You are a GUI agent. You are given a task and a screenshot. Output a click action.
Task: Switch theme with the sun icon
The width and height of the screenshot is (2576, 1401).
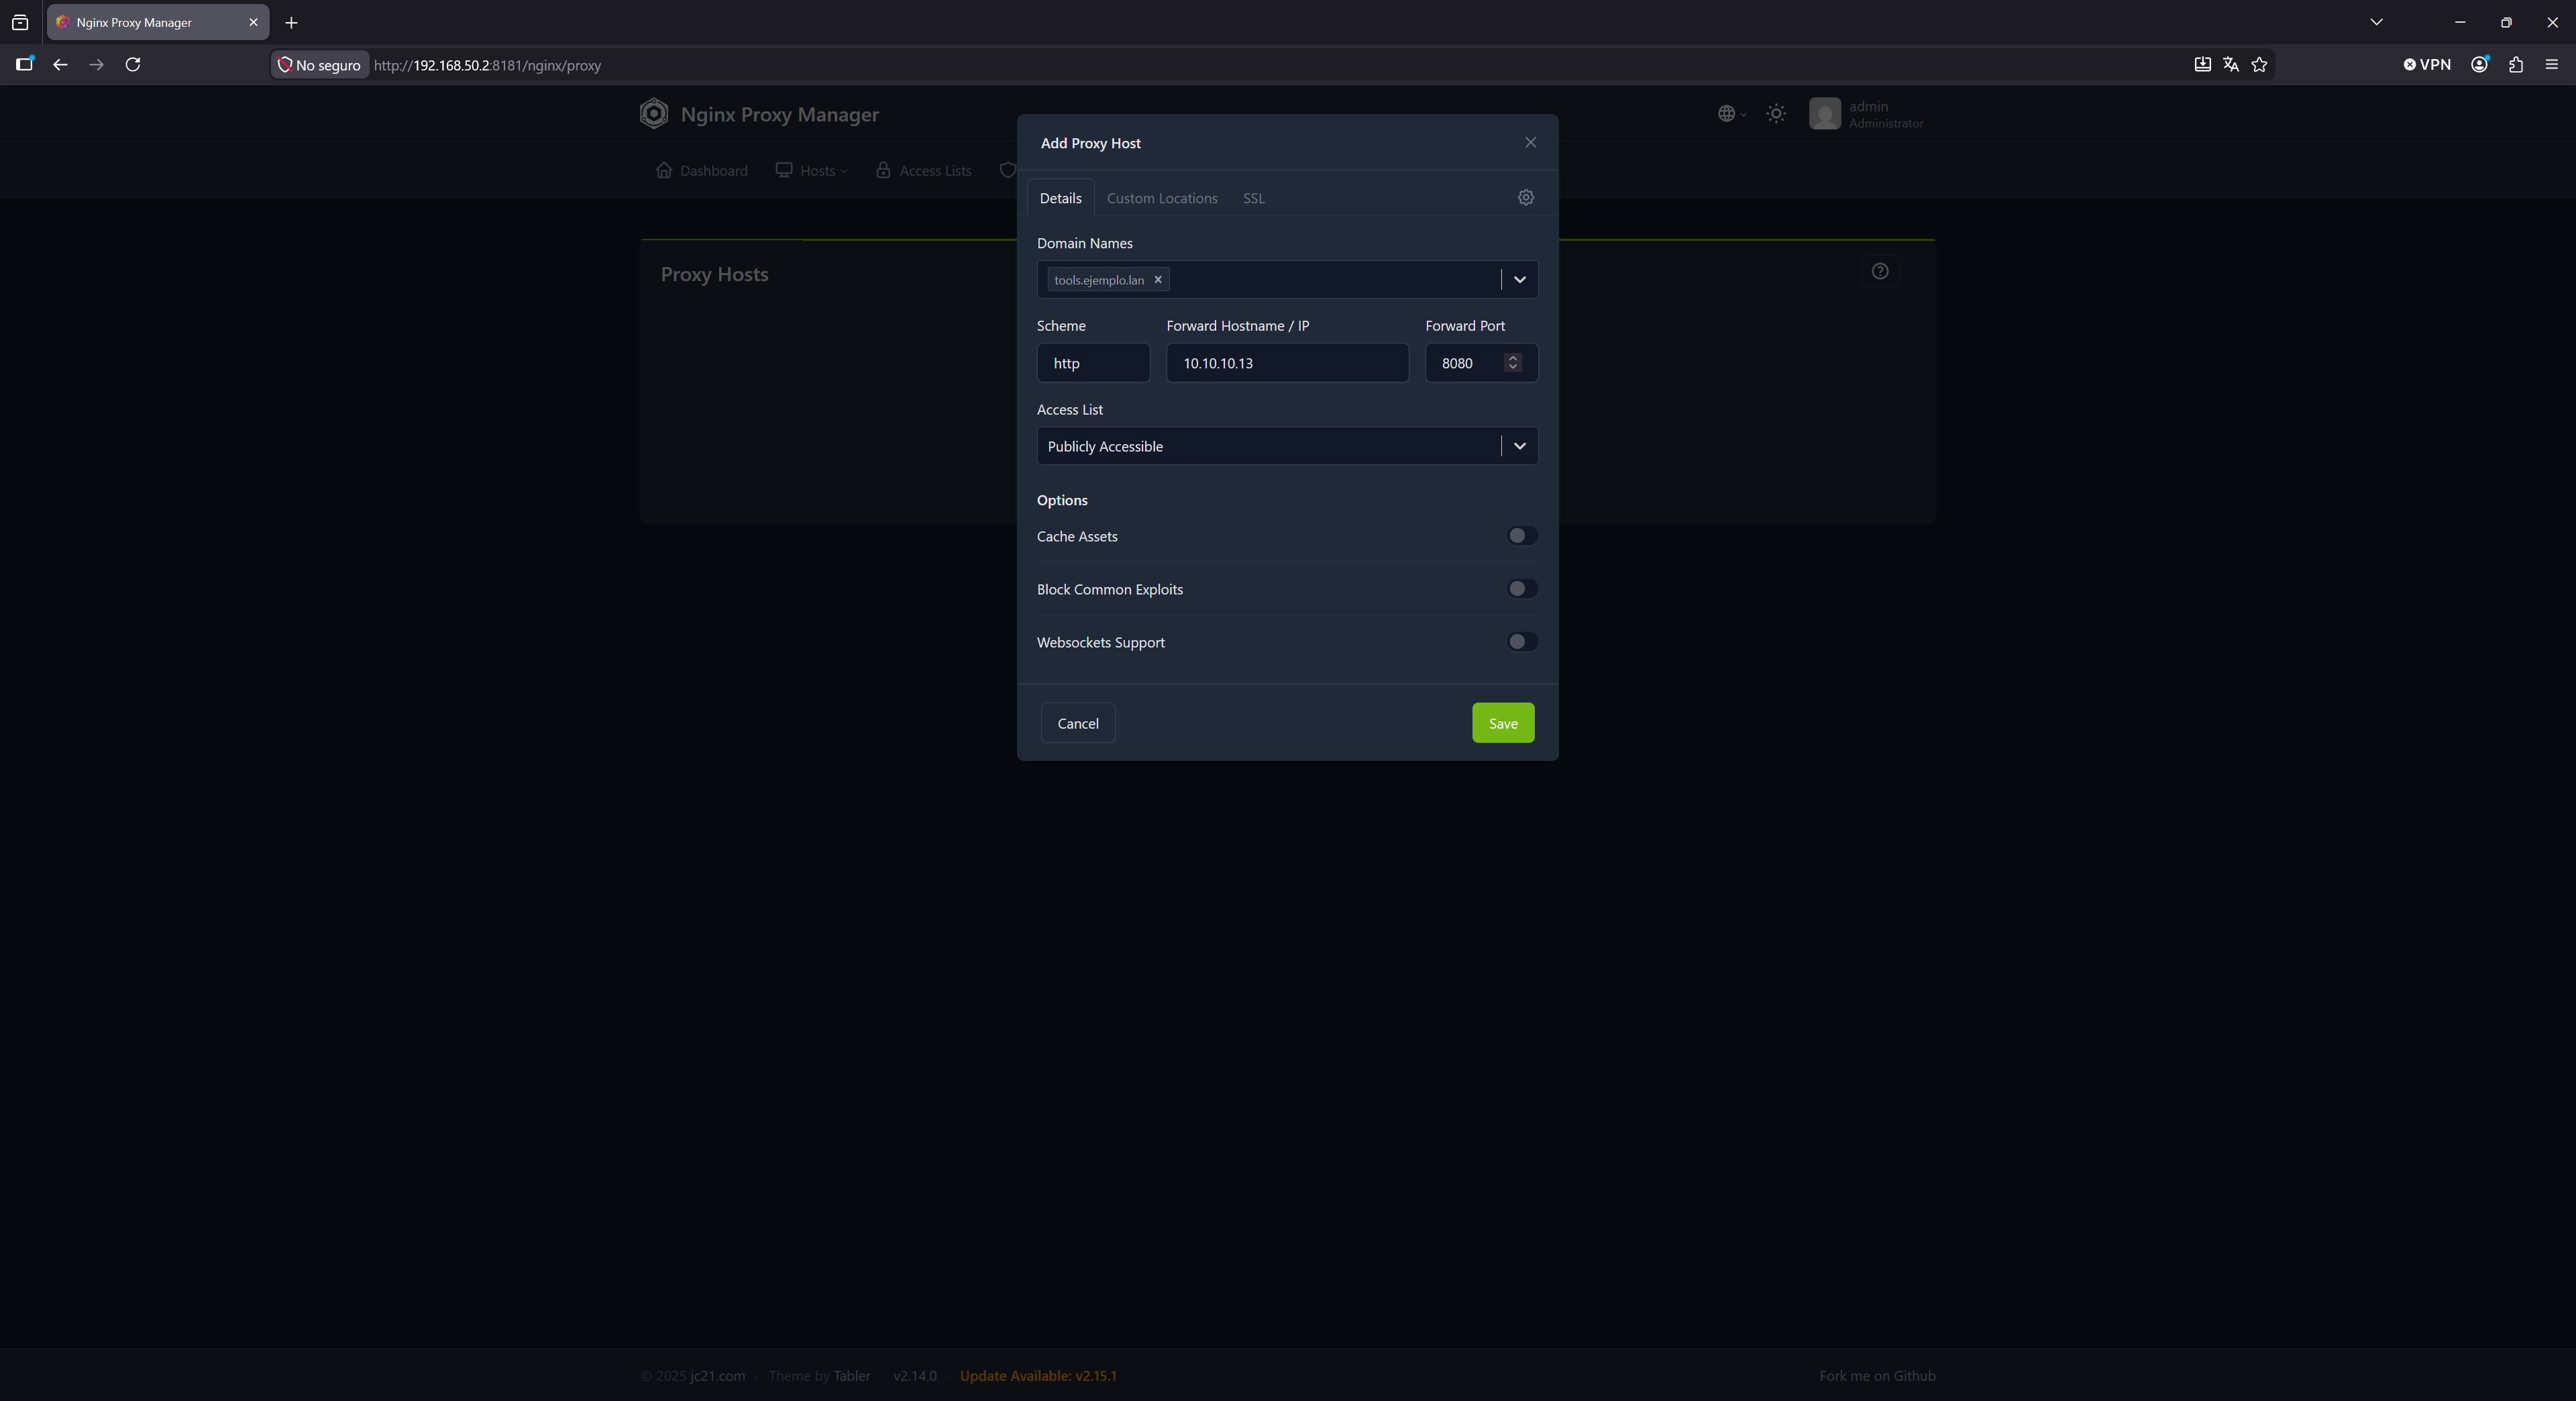coord(1776,114)
